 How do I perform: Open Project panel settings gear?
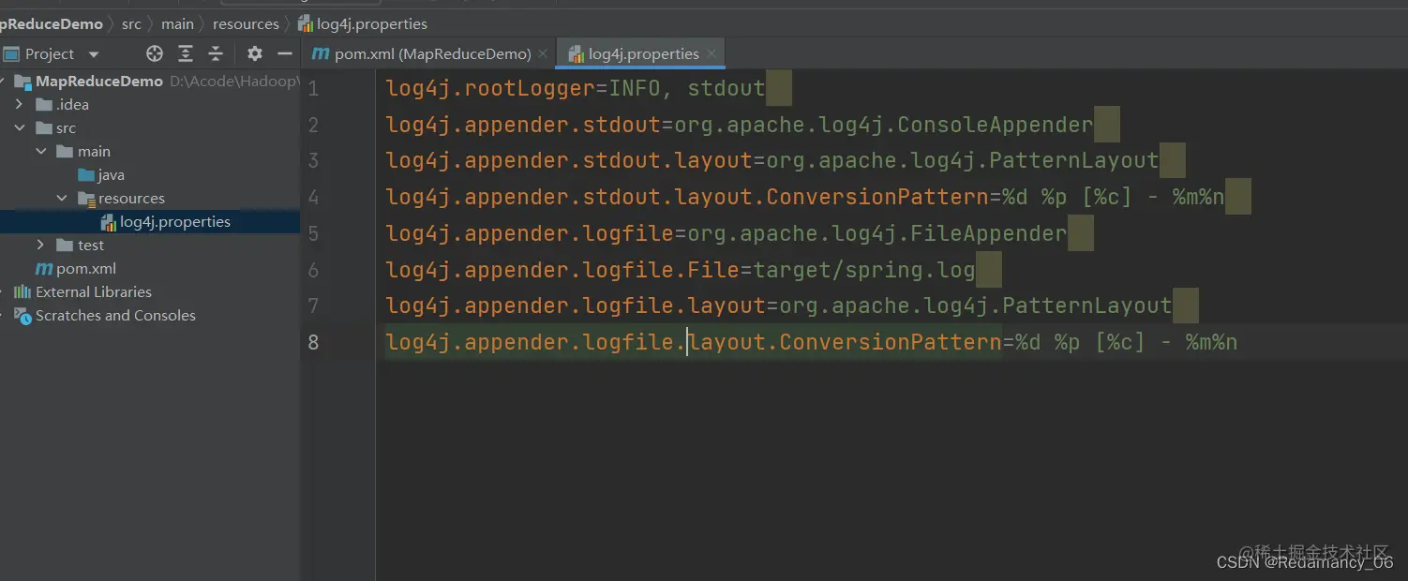point(255,53)
